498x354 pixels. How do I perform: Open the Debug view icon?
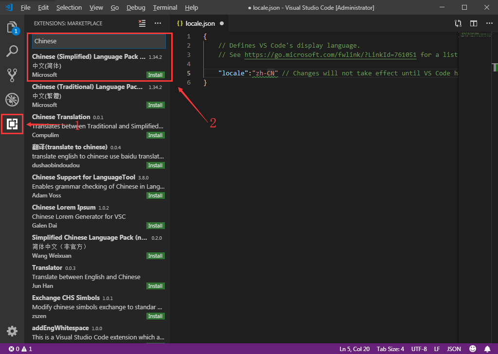[x=12, y=99]
